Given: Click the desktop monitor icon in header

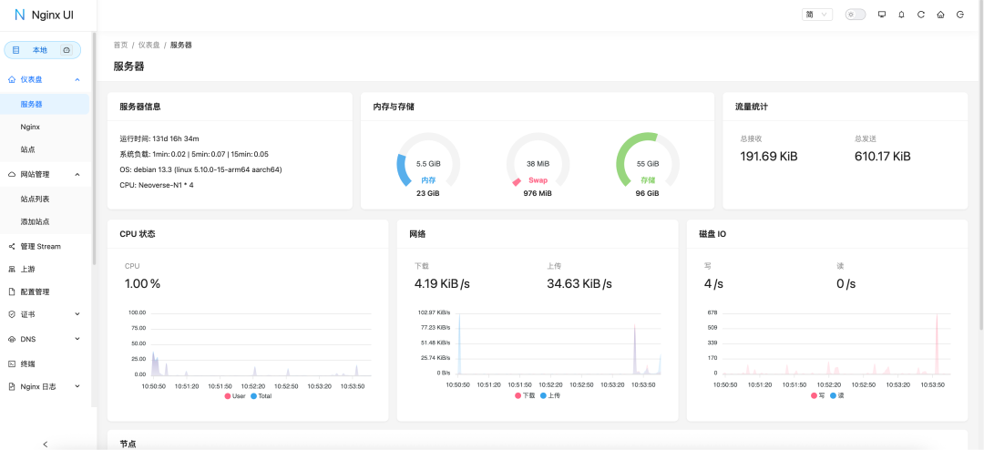Looking at the screenshot, I should [881, 15].
